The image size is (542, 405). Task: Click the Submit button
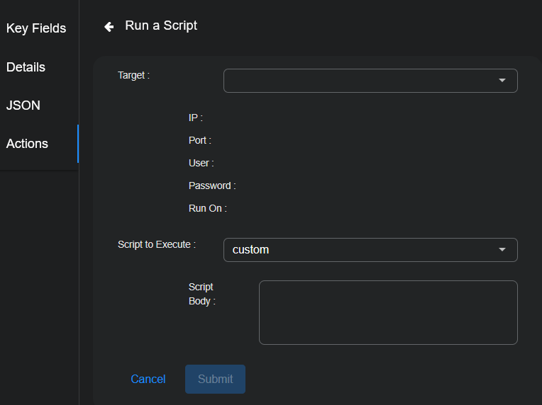click(x=215, y=379)
